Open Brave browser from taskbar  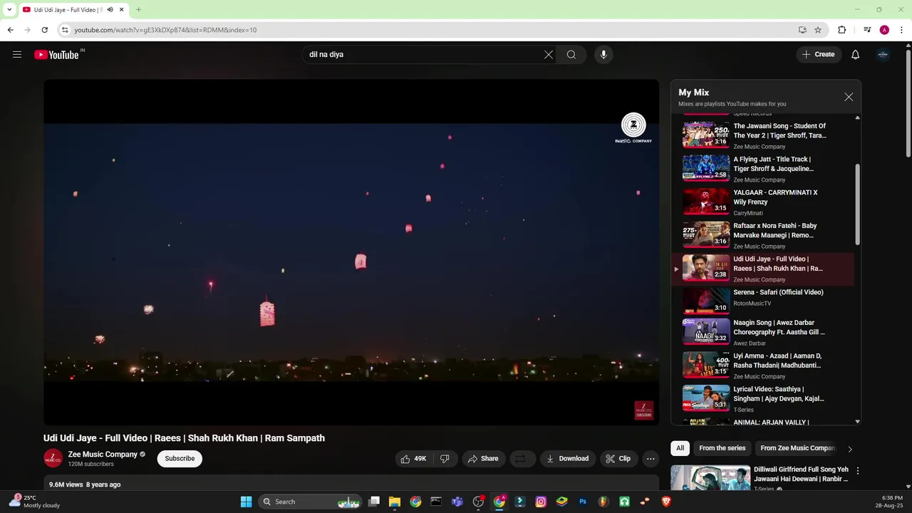coord(666,502)
